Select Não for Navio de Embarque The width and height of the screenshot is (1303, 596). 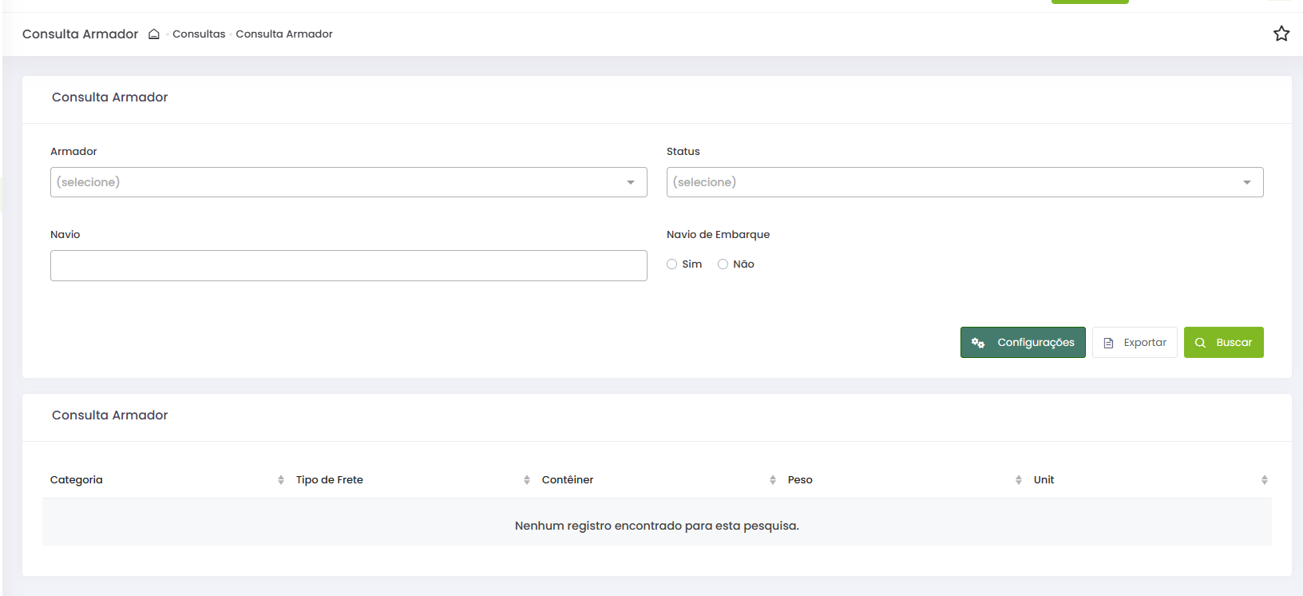tap(723, 264)
